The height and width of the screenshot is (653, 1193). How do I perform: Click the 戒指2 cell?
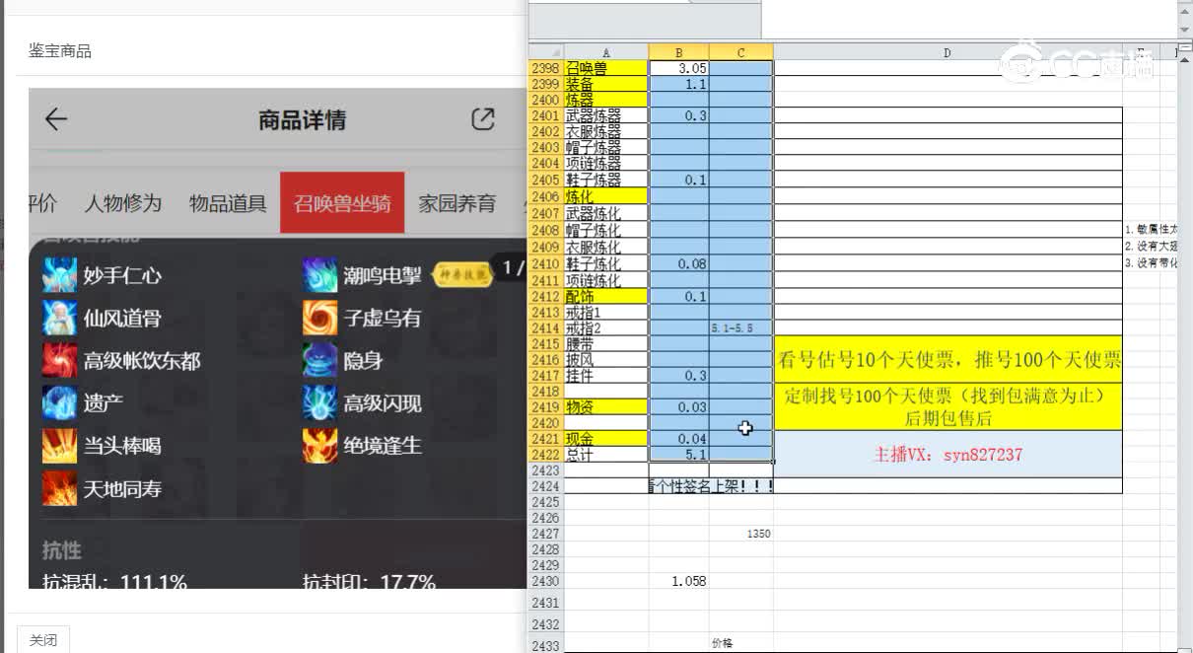tap(605, 327)
